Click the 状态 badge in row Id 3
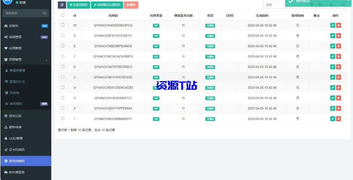Image resolution: width=353 pixels, height=180 pixels. [210, 98]
